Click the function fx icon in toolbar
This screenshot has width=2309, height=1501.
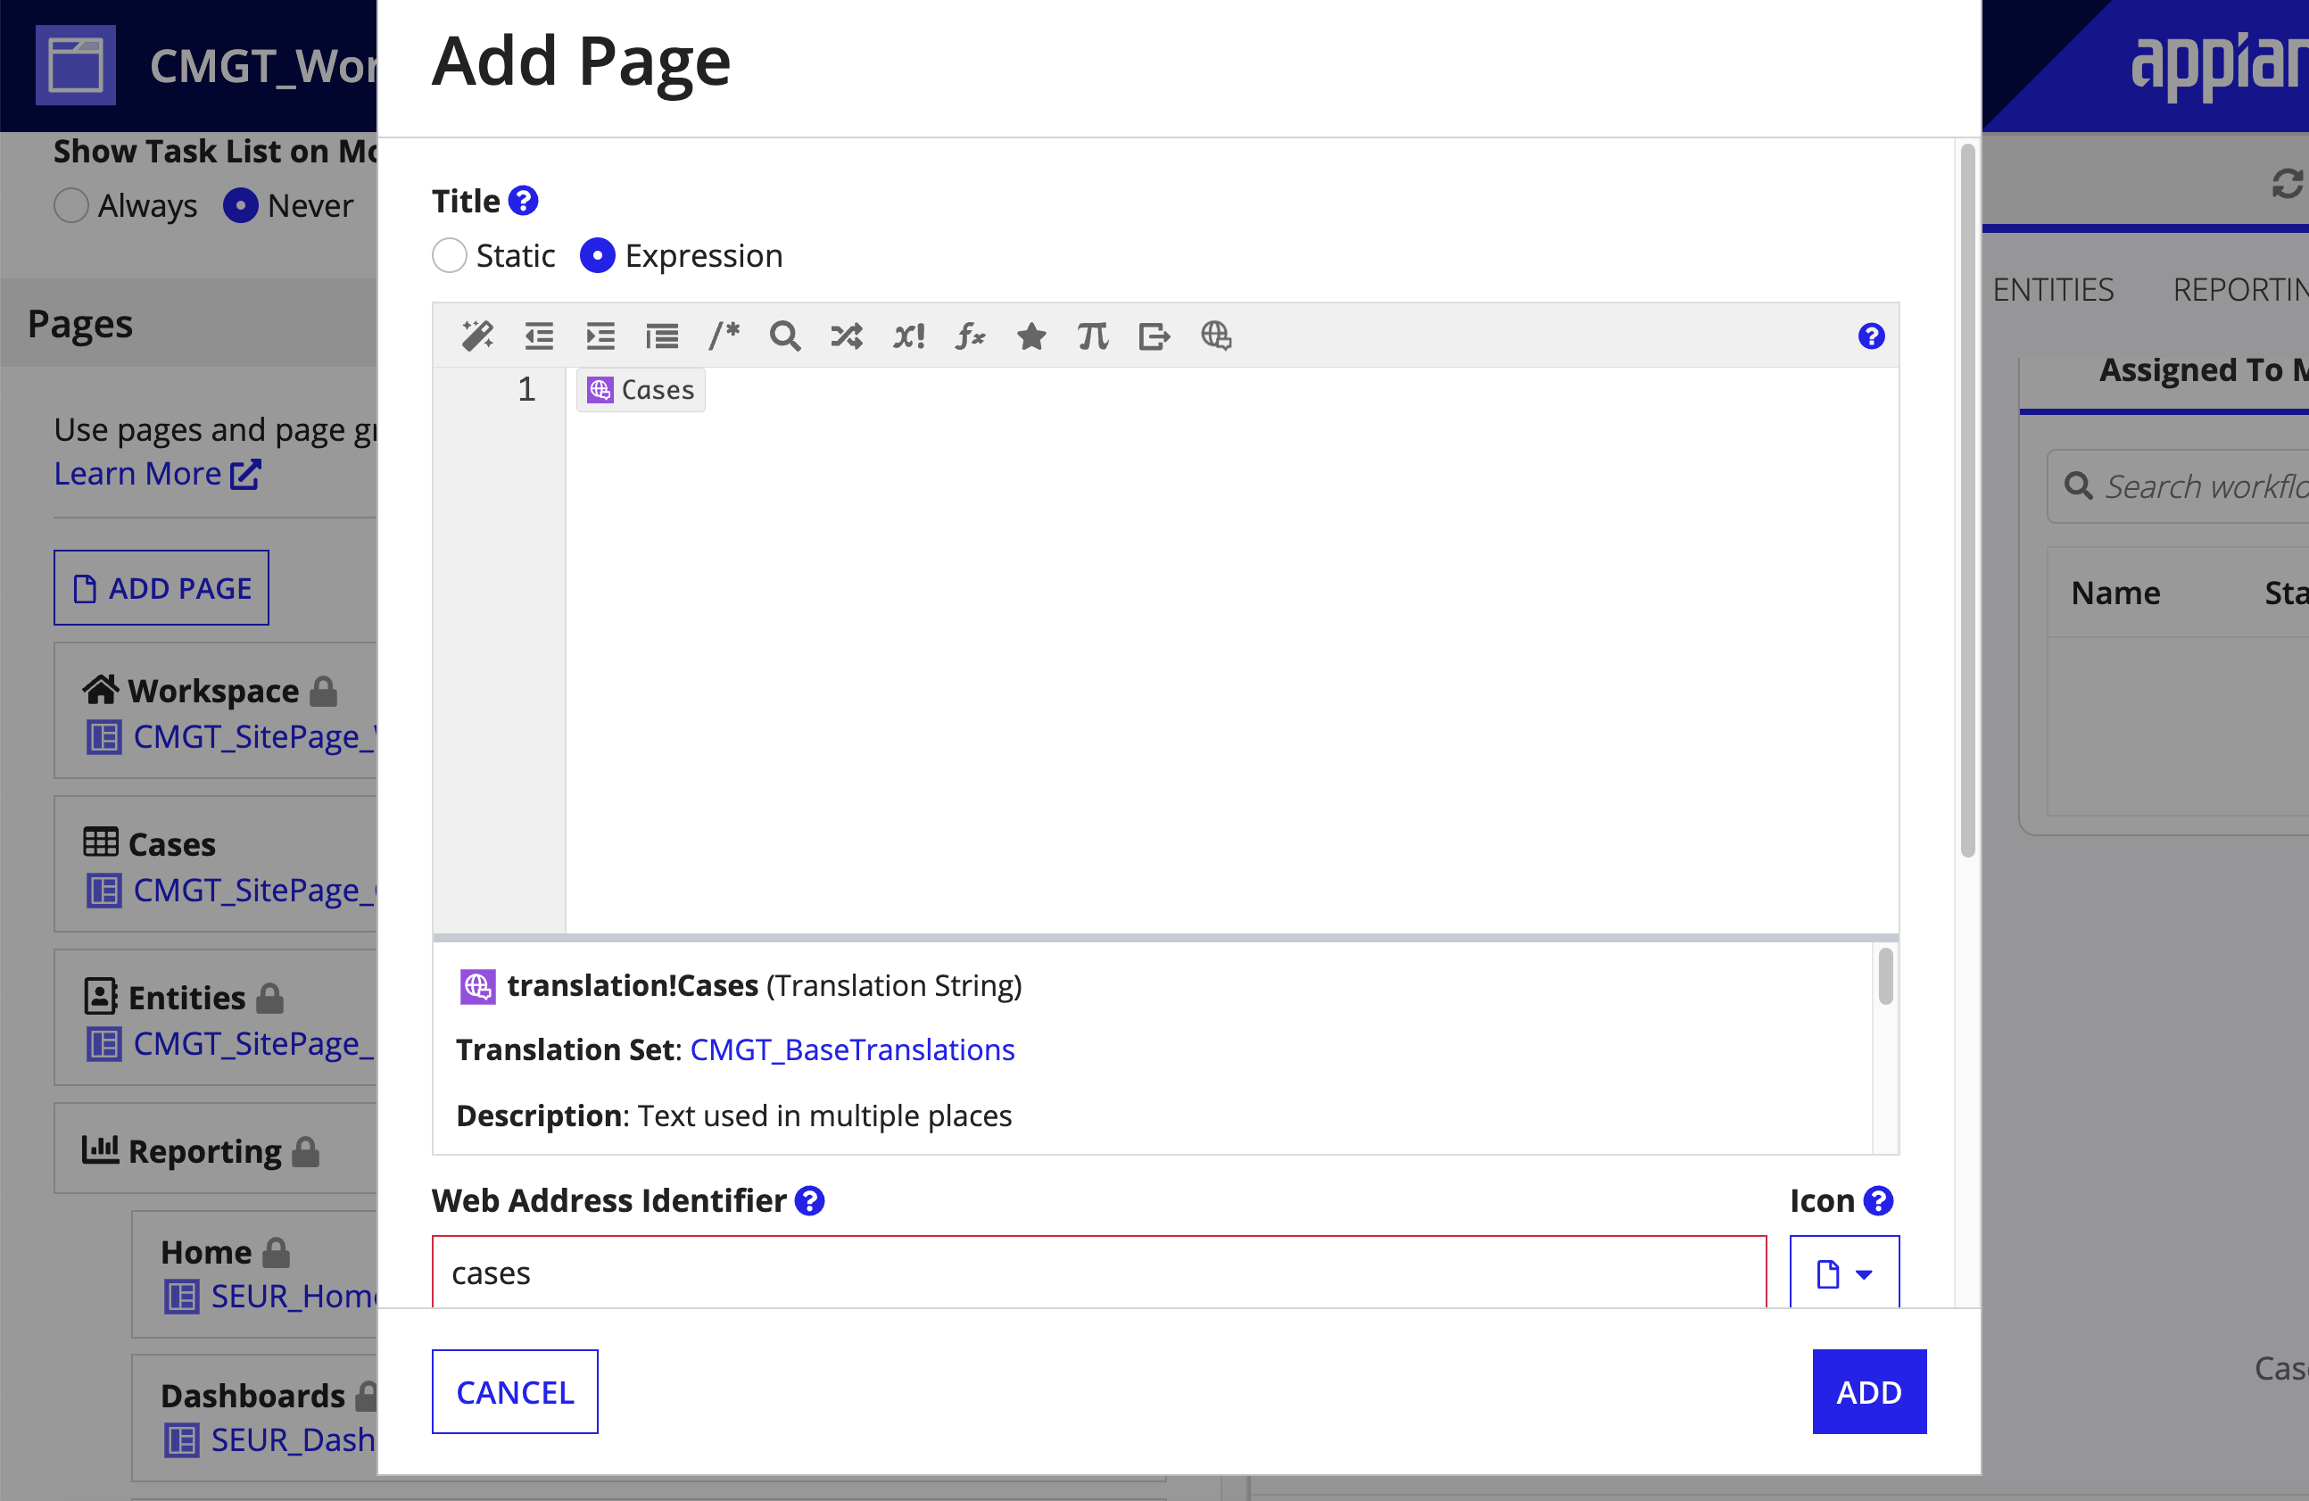(x=968, y=335)
